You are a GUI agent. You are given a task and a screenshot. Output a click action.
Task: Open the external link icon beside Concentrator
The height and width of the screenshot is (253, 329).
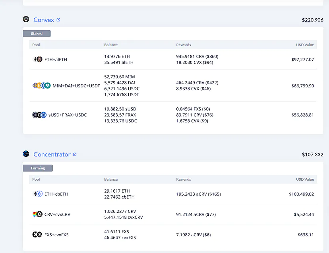pos(75,155)
